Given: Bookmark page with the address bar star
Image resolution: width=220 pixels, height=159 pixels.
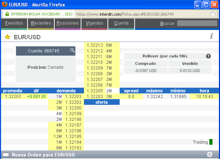Looking at the screenshot, I should tap(213, 14).
